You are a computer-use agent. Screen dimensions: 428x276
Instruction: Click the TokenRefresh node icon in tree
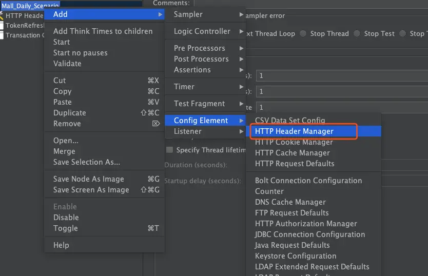click(x=2, y=26)
